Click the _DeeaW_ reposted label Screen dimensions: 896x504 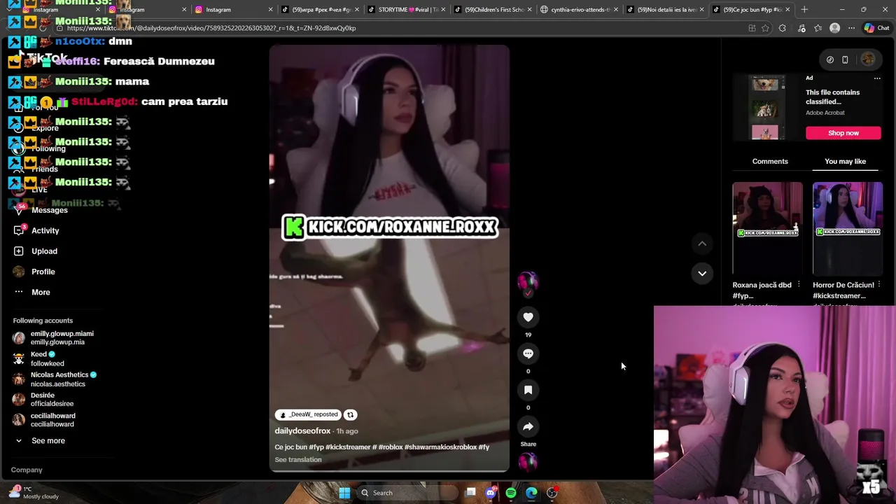307,414
